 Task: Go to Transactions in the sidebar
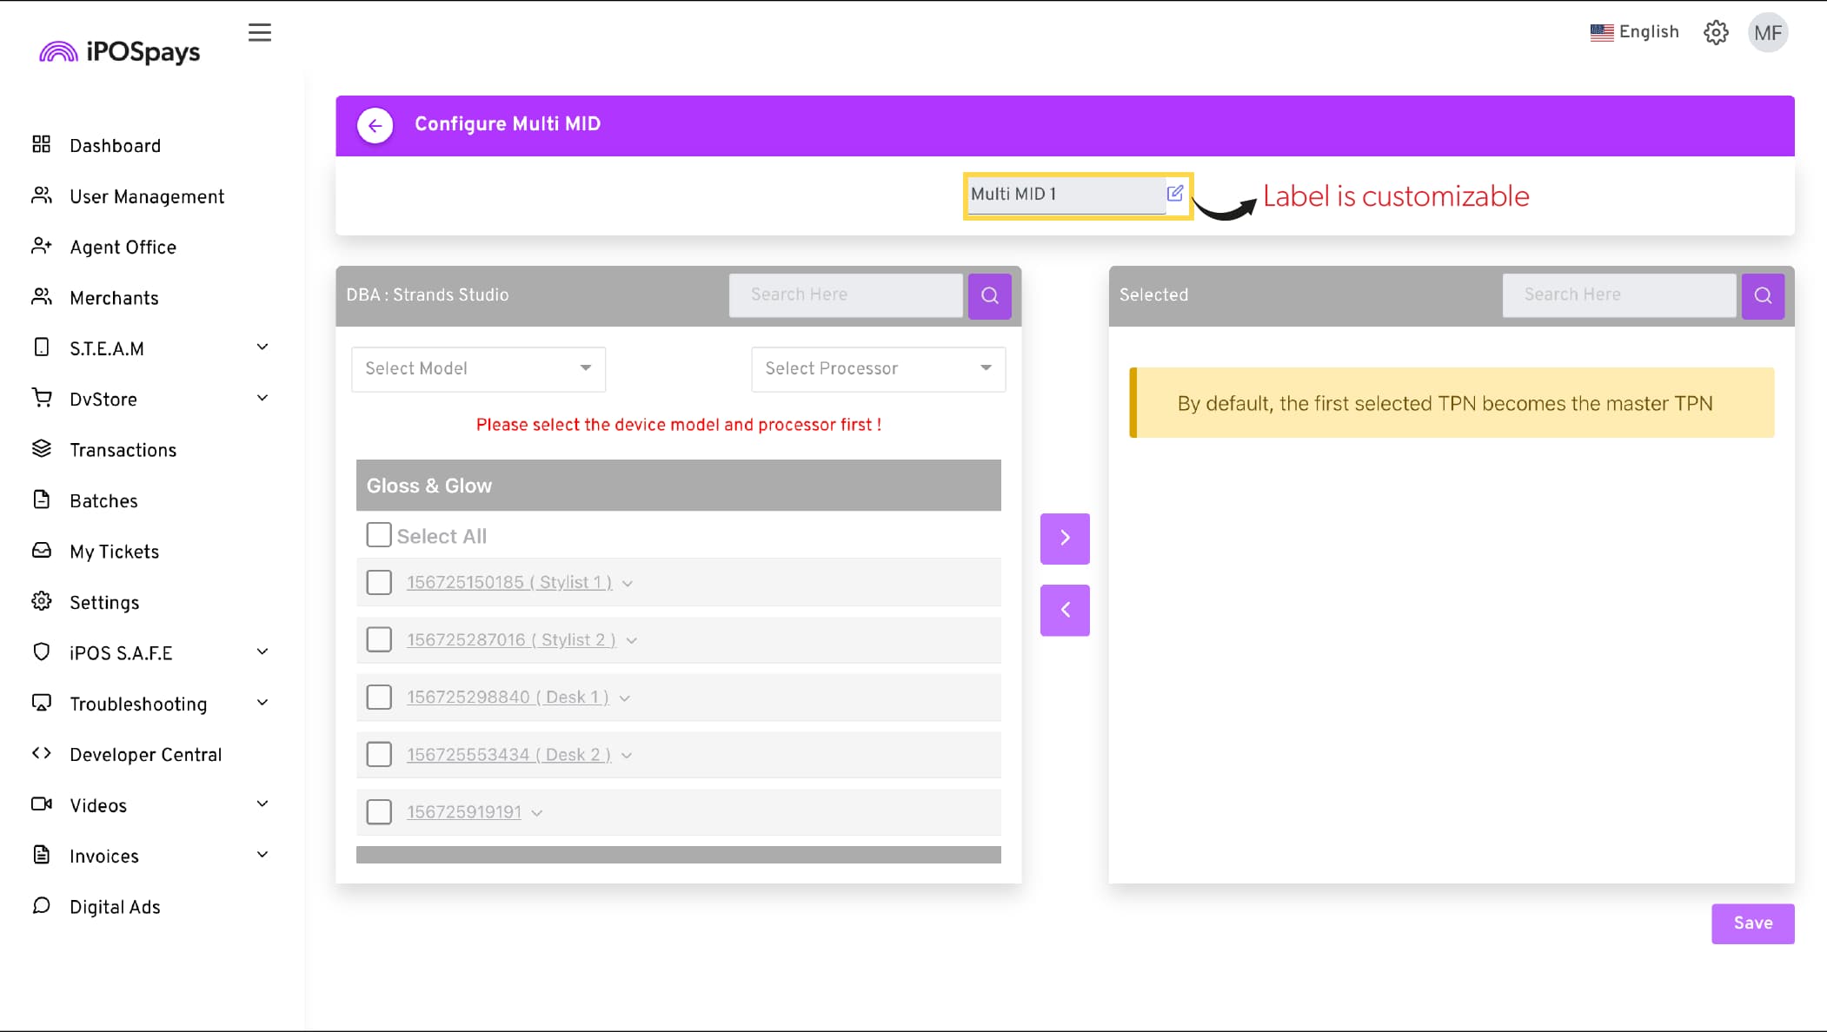pos(123,450)
